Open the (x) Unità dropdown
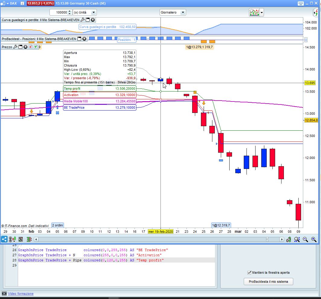The image size is (321, 299). [x=84, y=12]
